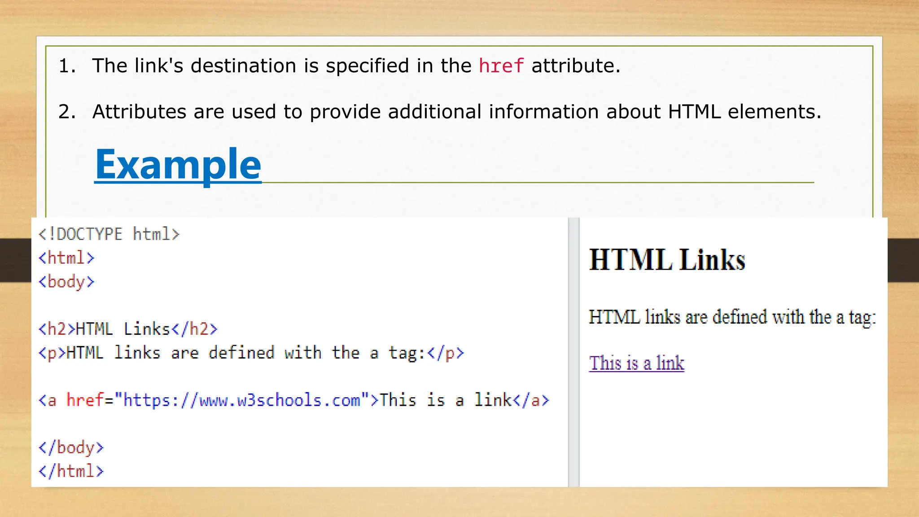The height and width of the screenshot is (517, 919).
Task: Click the blue 'Example' heading
Action: point(178,165)
